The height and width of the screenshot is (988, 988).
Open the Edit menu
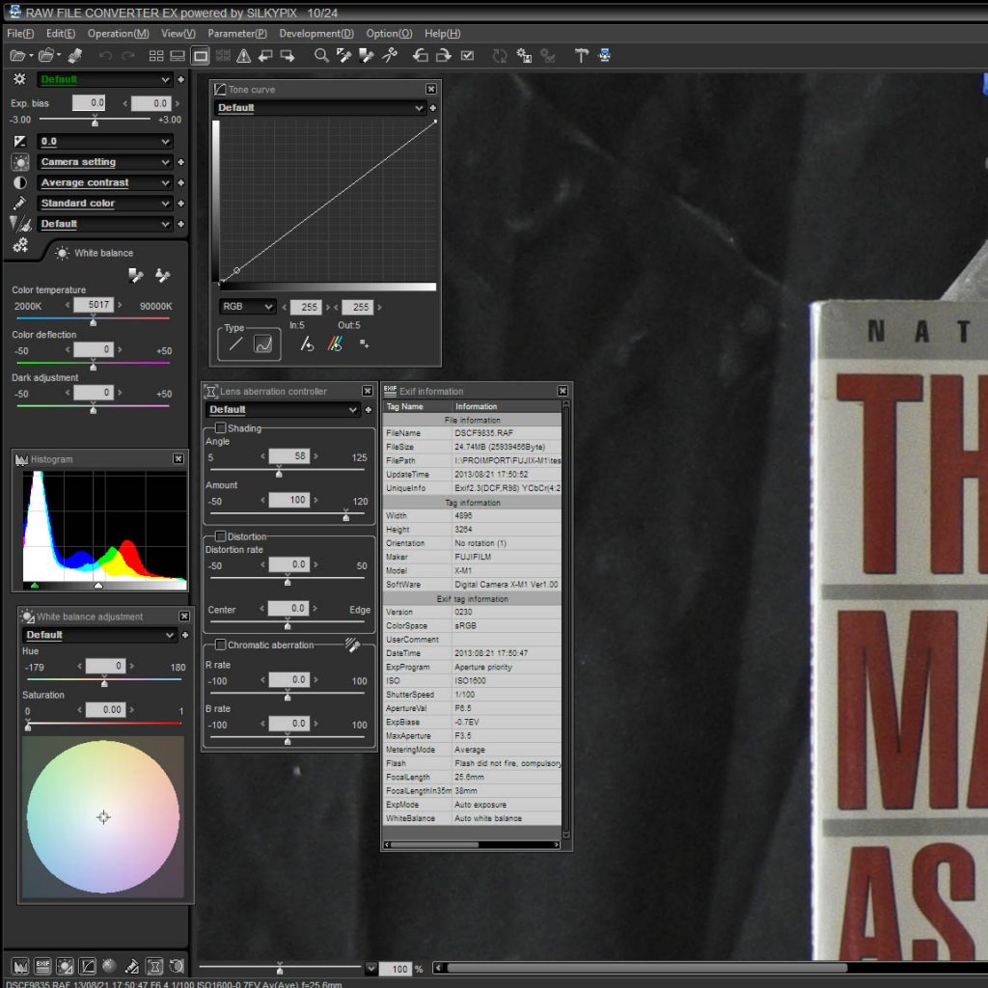[61, 34]
